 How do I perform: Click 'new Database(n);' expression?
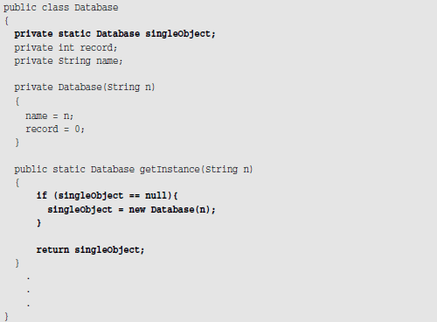pos(172,210)
